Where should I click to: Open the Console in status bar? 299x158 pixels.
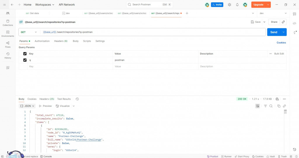click(46, 157)
